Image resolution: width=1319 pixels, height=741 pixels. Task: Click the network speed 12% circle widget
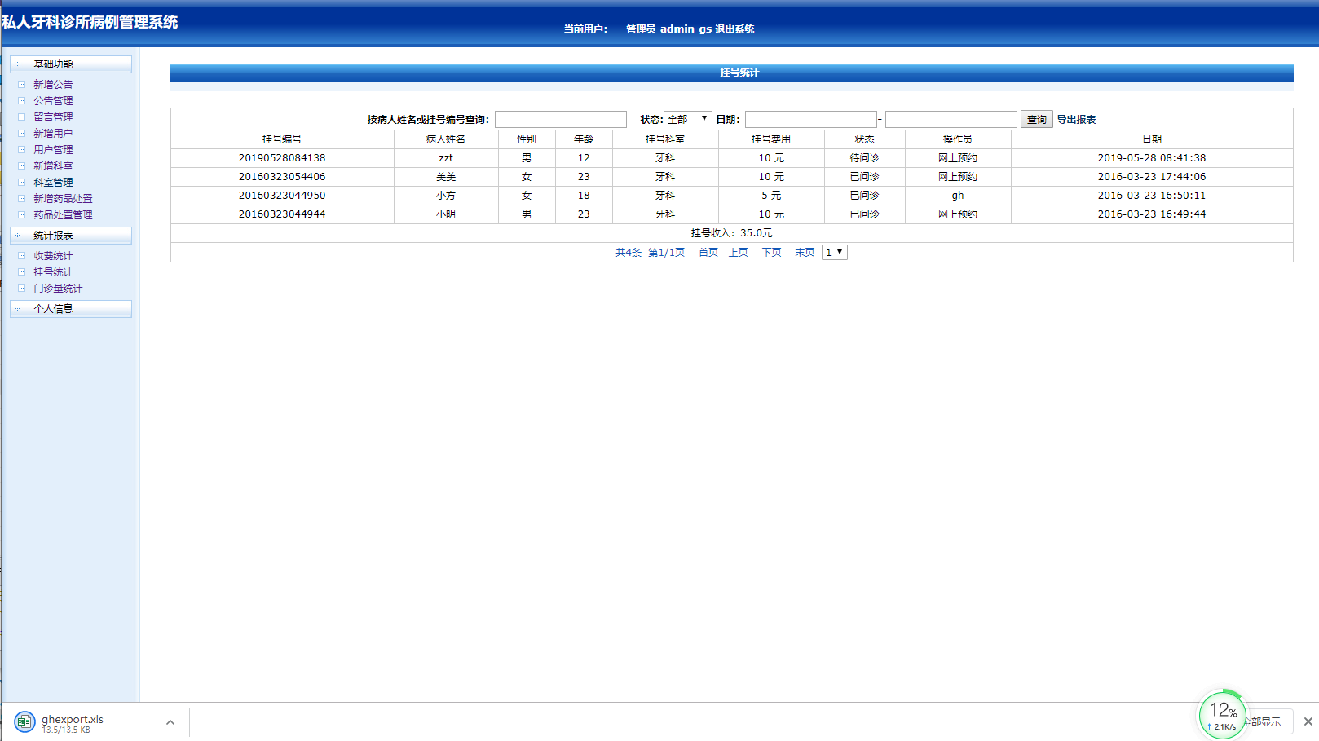tap(1222, 715)
